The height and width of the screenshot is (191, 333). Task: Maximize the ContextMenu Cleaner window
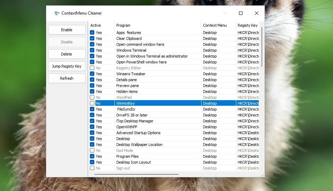(240, 14)
